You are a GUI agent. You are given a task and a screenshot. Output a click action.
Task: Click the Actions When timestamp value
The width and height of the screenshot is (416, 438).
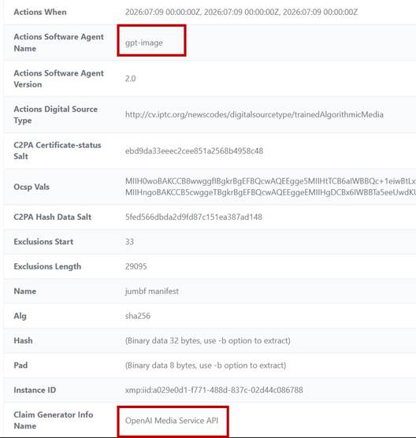tap(241, 12)
